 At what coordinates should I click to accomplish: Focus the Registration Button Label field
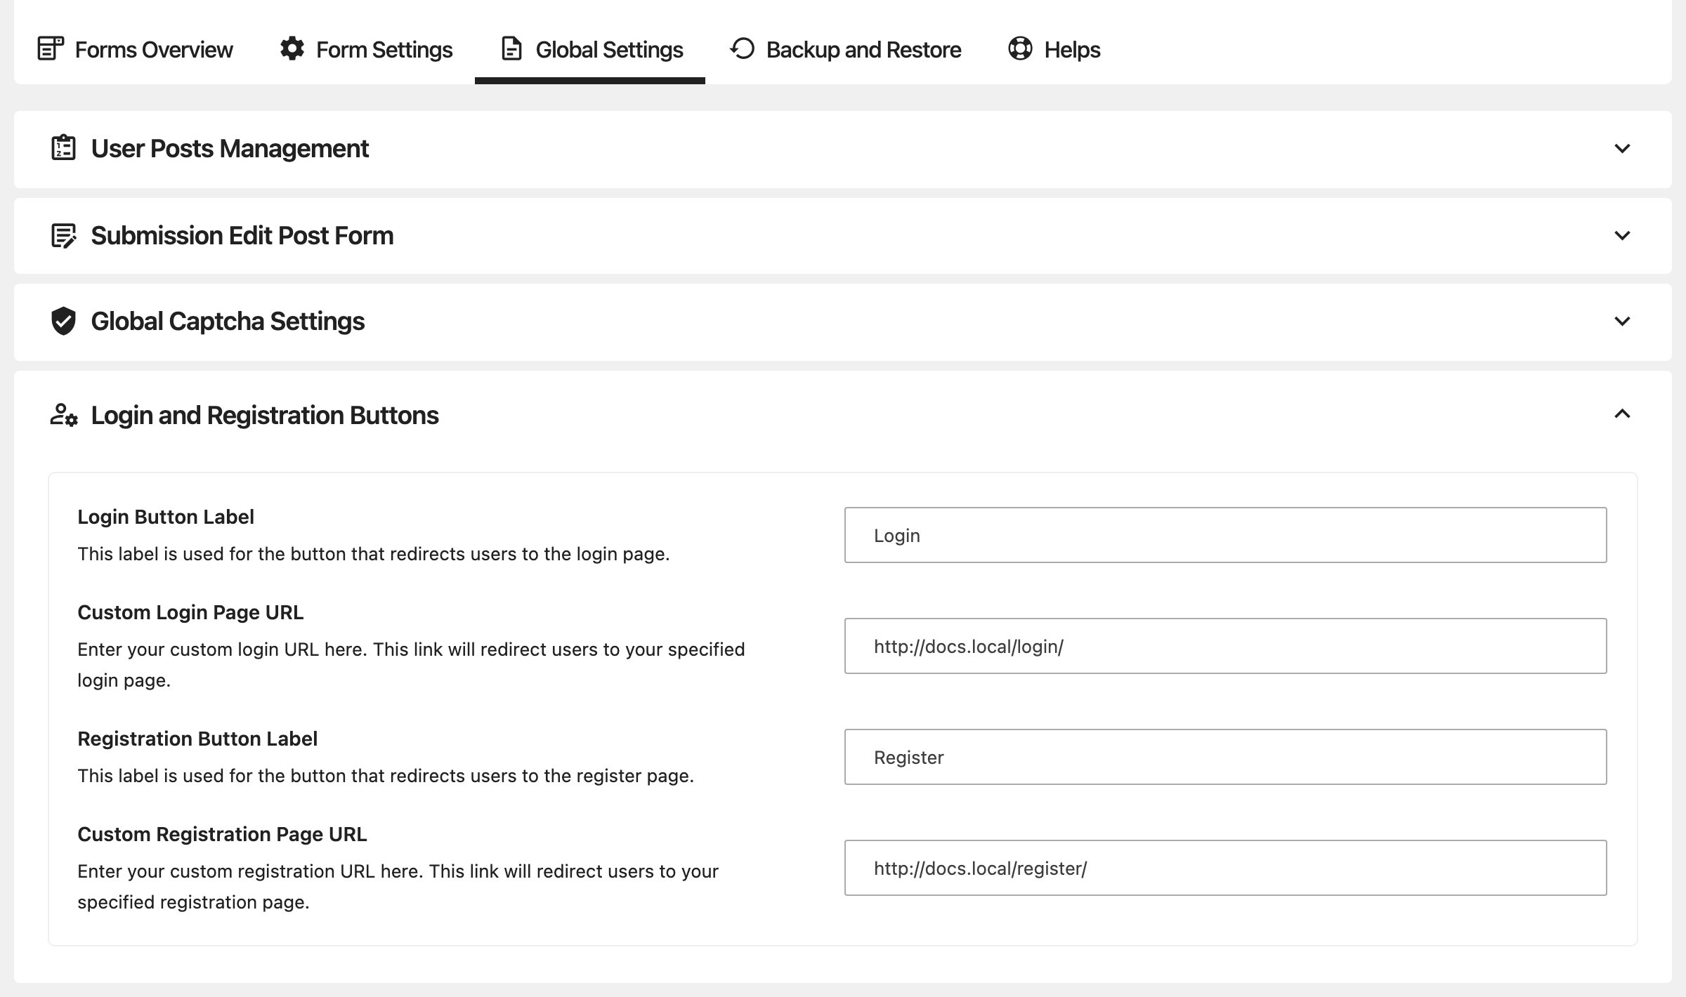pos(1225,757)
